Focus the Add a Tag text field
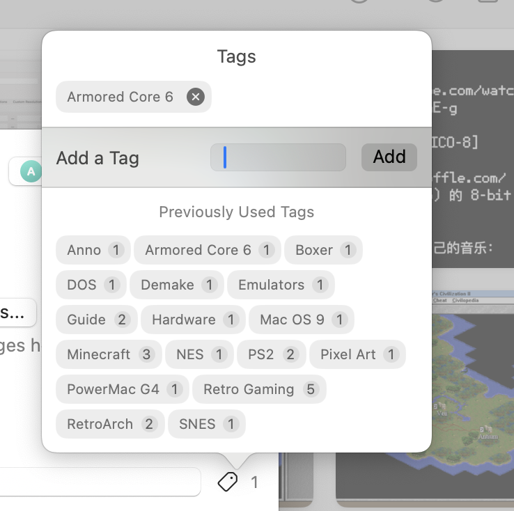The width and height of the screenshot is (514, 511). click(278, 157)
